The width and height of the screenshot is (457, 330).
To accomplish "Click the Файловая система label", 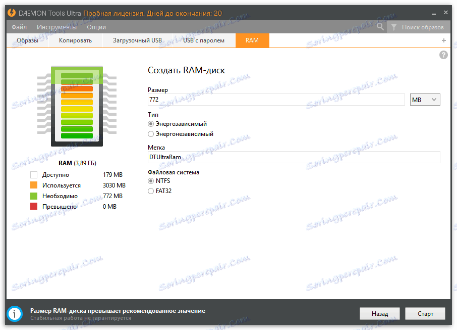I will (x=174, y=172).
